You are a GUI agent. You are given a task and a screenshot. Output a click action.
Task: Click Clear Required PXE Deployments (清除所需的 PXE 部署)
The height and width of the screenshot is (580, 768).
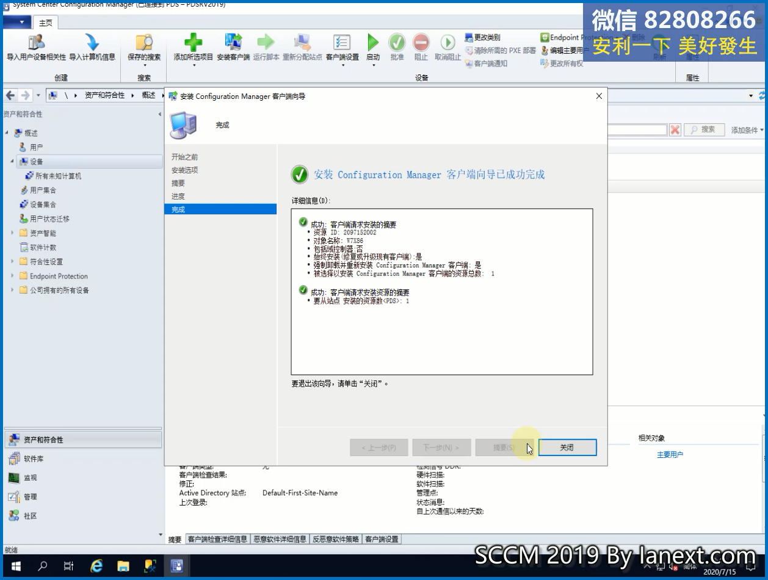(x=501, y=50)
